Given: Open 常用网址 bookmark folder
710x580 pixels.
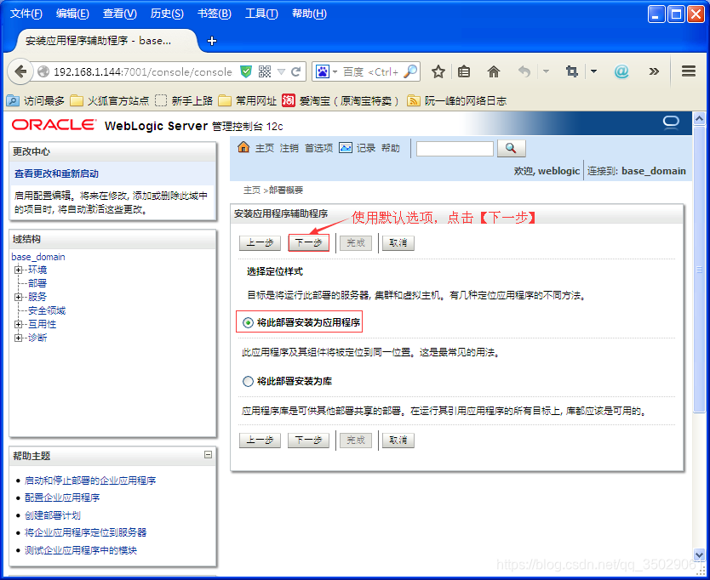Looking at the screenshot, I should click(247, 101).
